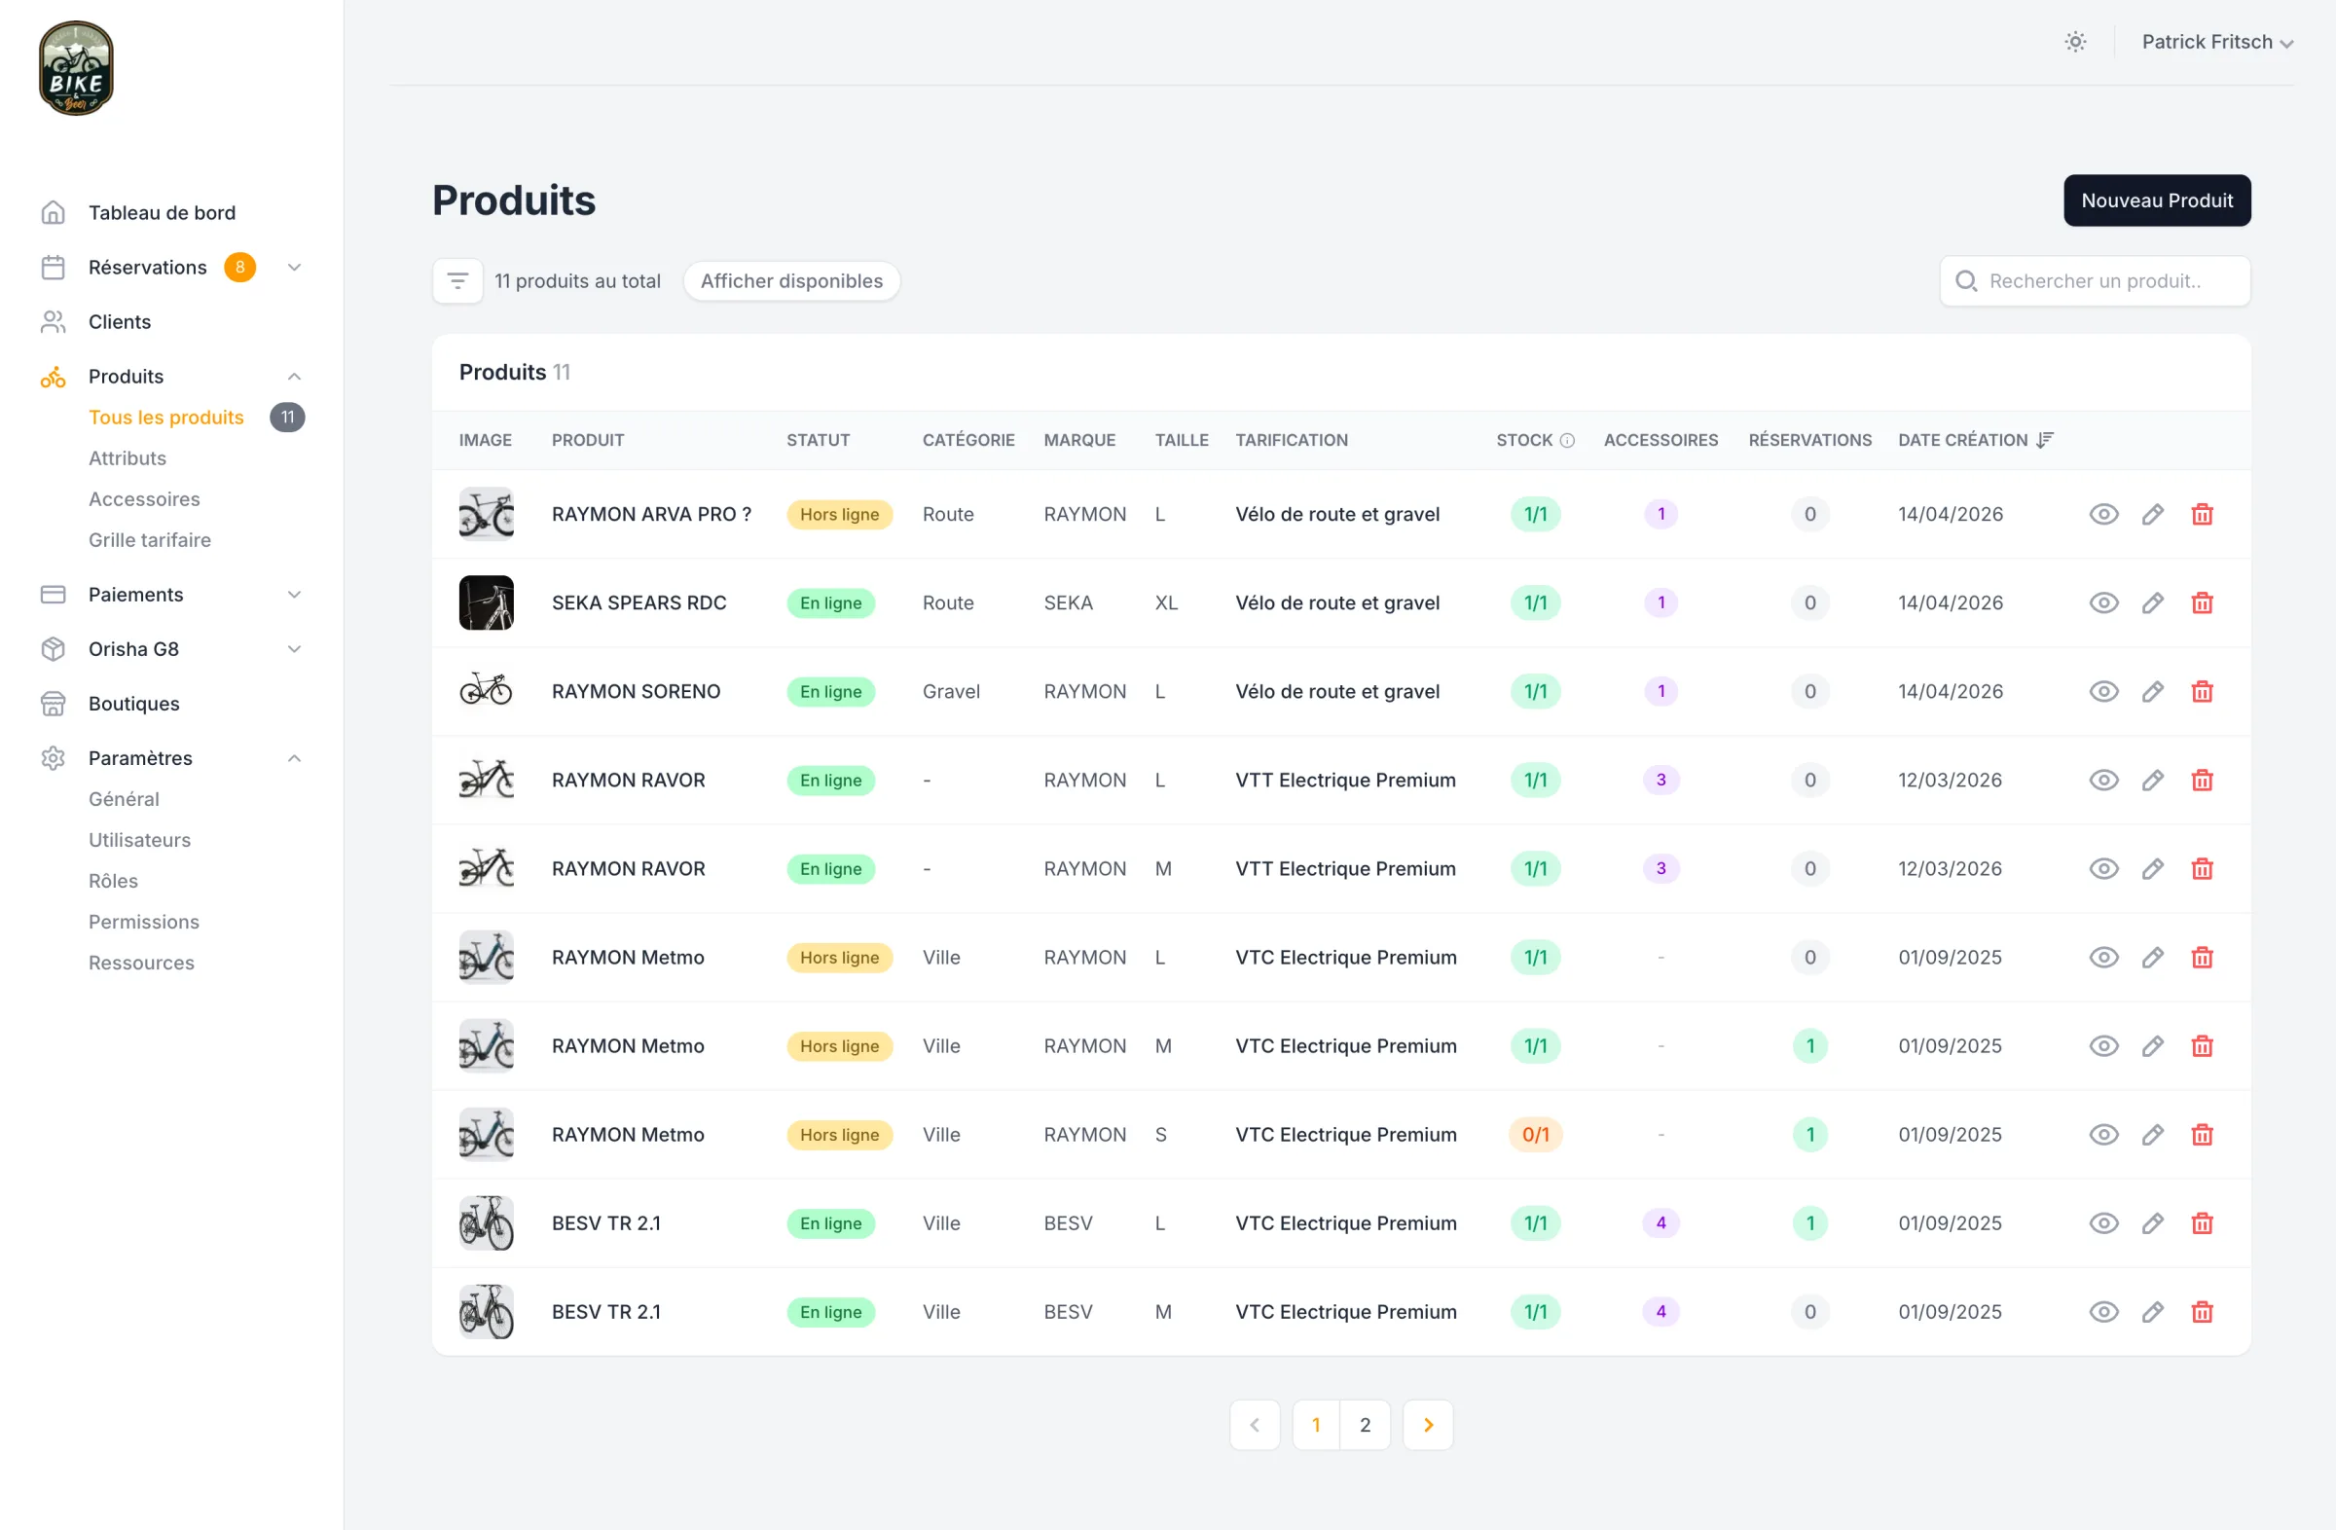Click the Nouveau Produit button
This screenshot has height=1530, width=2336.
click(2156, 200)
